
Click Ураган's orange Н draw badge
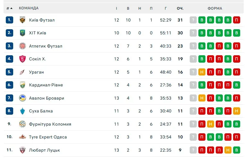(202, 72)
